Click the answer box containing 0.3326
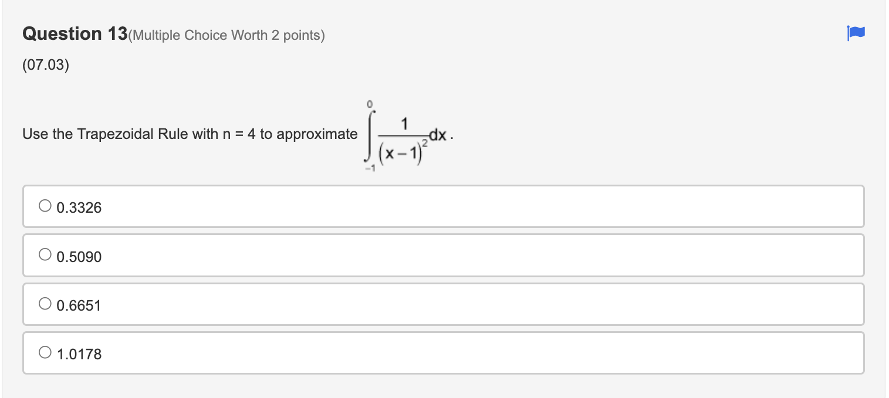 pos(235,206)
